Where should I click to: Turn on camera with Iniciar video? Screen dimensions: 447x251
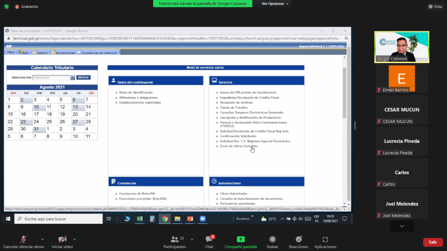[62, 240]
